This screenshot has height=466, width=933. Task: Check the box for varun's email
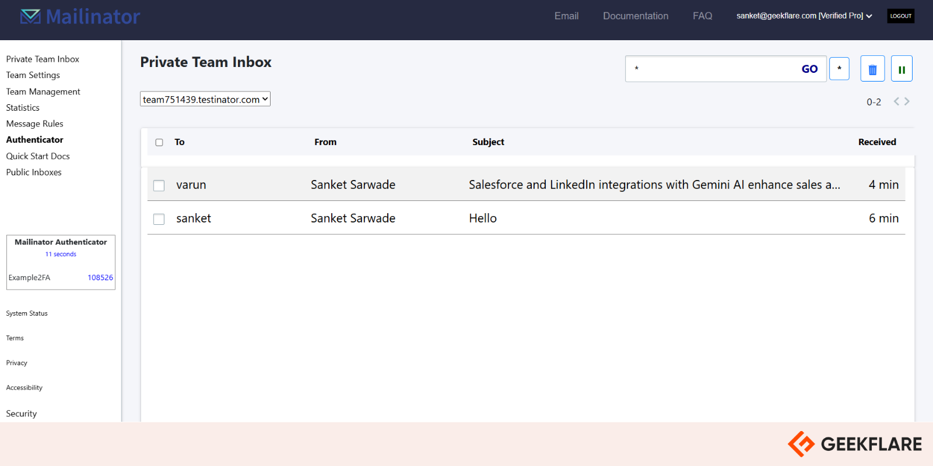tap(159, 185)
